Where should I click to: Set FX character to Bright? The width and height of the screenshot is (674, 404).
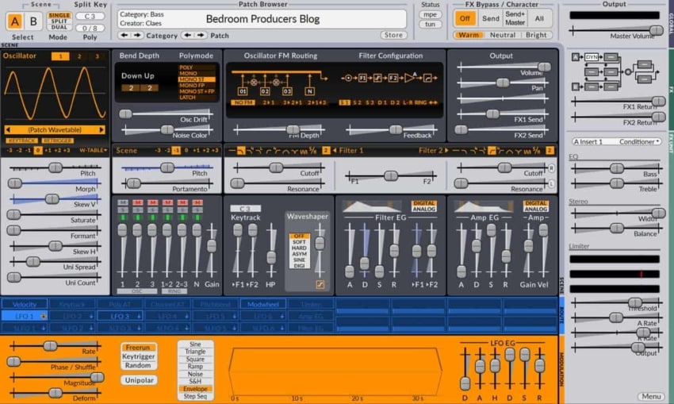(x=535, y=35)
